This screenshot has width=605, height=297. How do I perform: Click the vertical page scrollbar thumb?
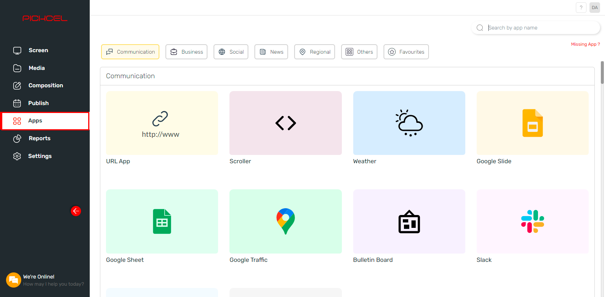pos(602,73)
